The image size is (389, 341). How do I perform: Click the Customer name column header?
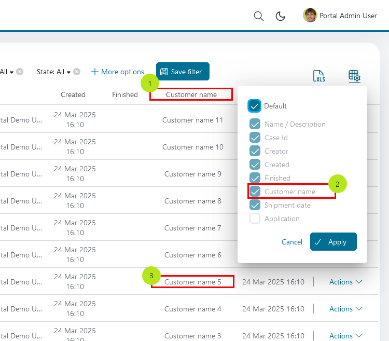(x=191, y=94)
